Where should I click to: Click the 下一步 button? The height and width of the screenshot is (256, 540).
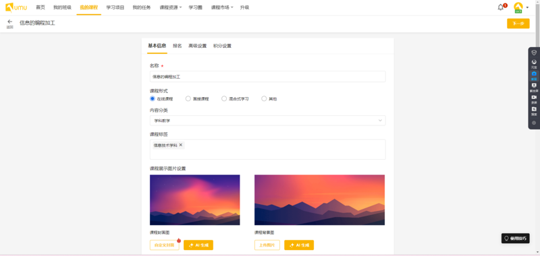click(518, 24)
